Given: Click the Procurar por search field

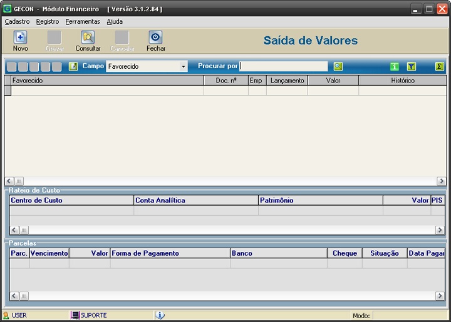Looking at the screenshot, I should (284, 66).
